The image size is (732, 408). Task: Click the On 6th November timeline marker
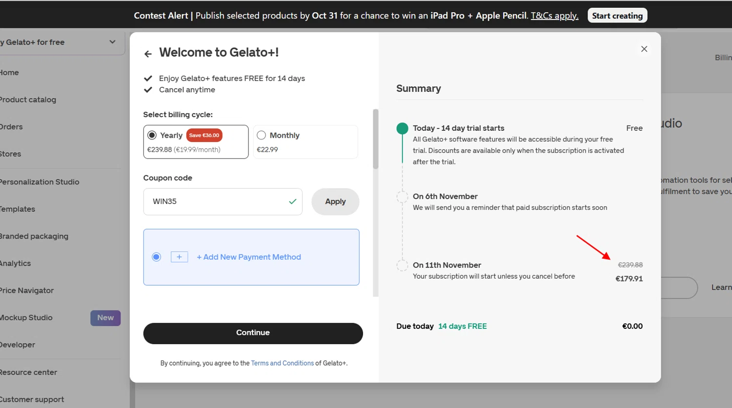click(x=402, y=197)
